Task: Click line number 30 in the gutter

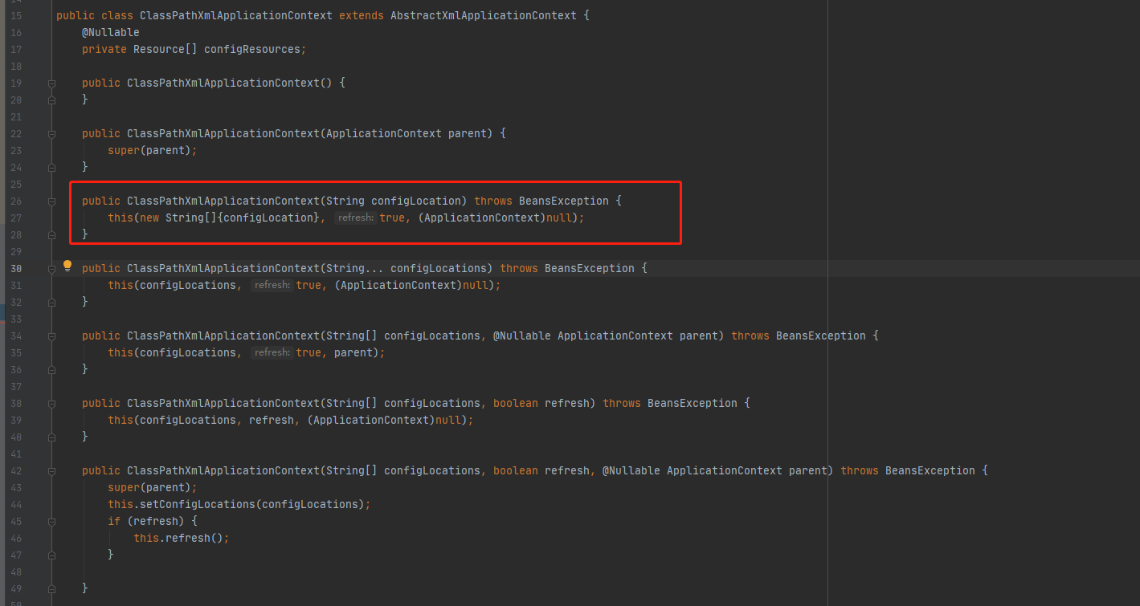Action: click(17, 268)
